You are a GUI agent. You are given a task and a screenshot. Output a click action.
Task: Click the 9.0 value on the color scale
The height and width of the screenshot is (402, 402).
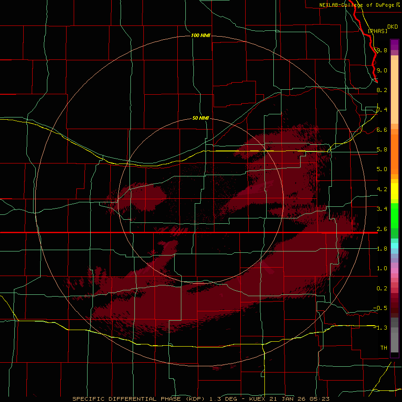click(x=382, y=70)
